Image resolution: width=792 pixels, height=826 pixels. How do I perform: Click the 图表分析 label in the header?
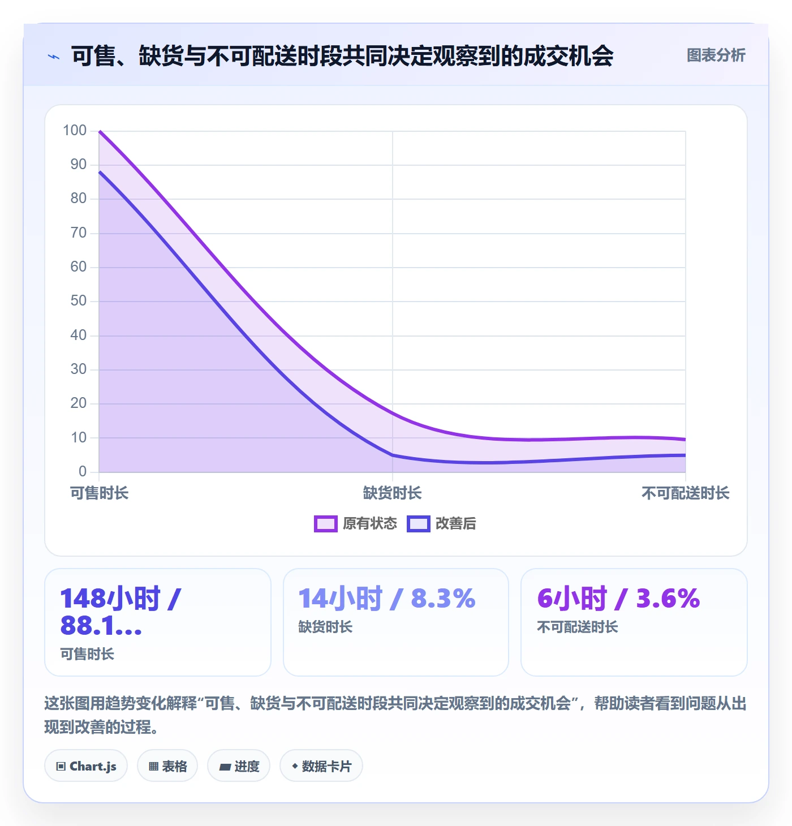(x=716, y=55)
